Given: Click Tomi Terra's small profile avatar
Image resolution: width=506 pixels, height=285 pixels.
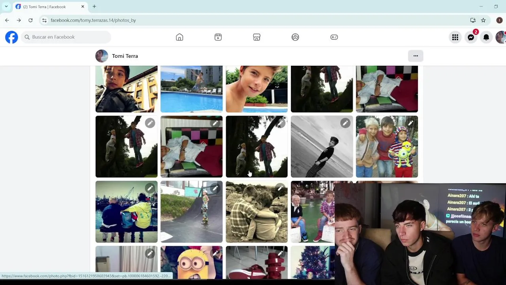Looking at the screenshot, I should point(102,56).
